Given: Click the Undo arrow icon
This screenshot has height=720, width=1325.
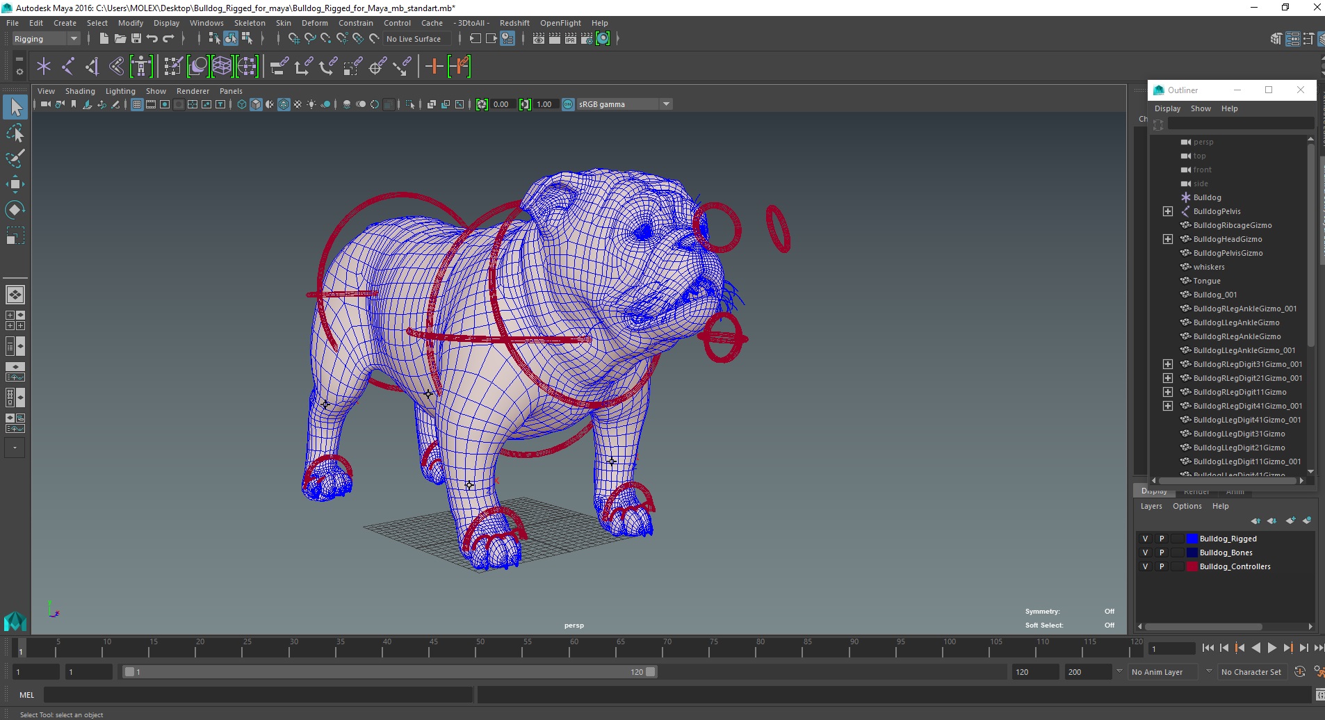Looking at the screenshot, I should click(152, 39).
